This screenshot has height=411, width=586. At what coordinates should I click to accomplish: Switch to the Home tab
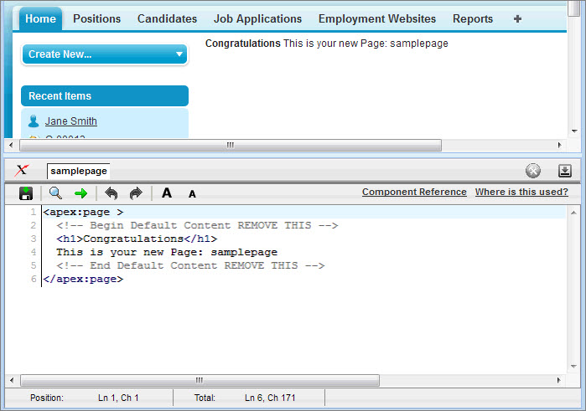[x=40, y=18]
